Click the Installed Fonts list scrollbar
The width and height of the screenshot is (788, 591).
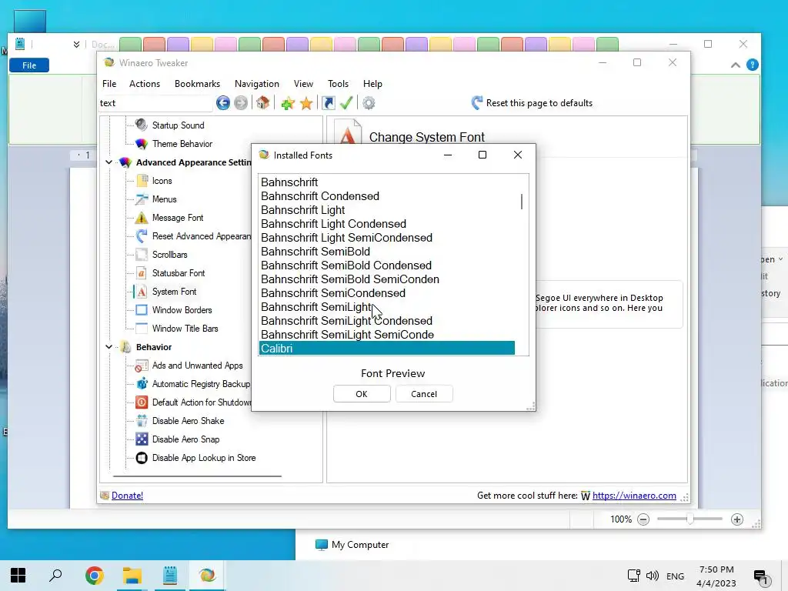pyautogui.click(x=522, y=202)
